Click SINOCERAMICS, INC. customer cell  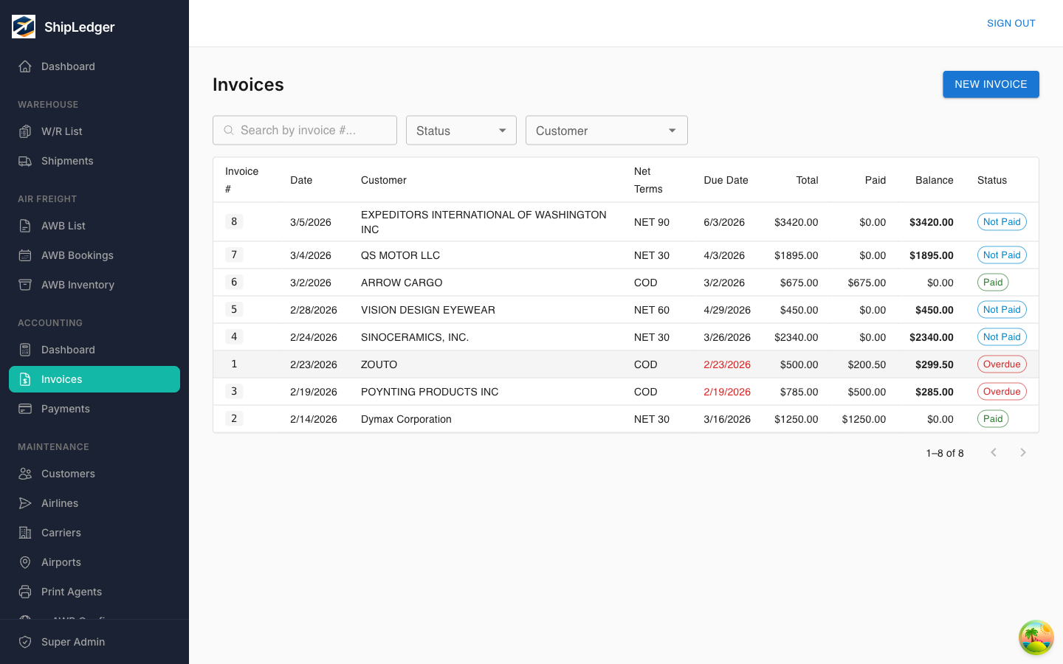(x=415, y=337)
